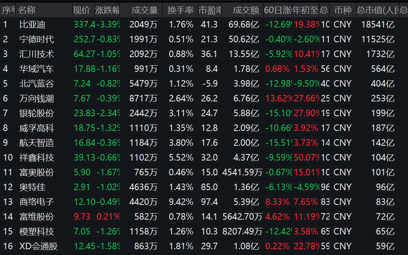Sort by the 币种 column header
Image resolution: width=408 pixels, height=255 pixels.
(x=343, y=10)
